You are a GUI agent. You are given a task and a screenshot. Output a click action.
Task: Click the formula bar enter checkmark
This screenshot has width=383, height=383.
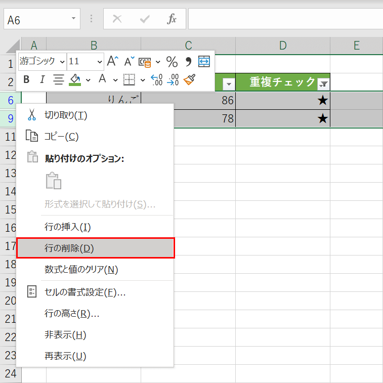point(145,19)
